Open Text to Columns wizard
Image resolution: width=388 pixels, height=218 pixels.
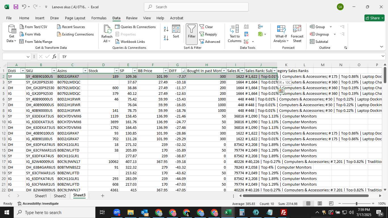(235, 34)
